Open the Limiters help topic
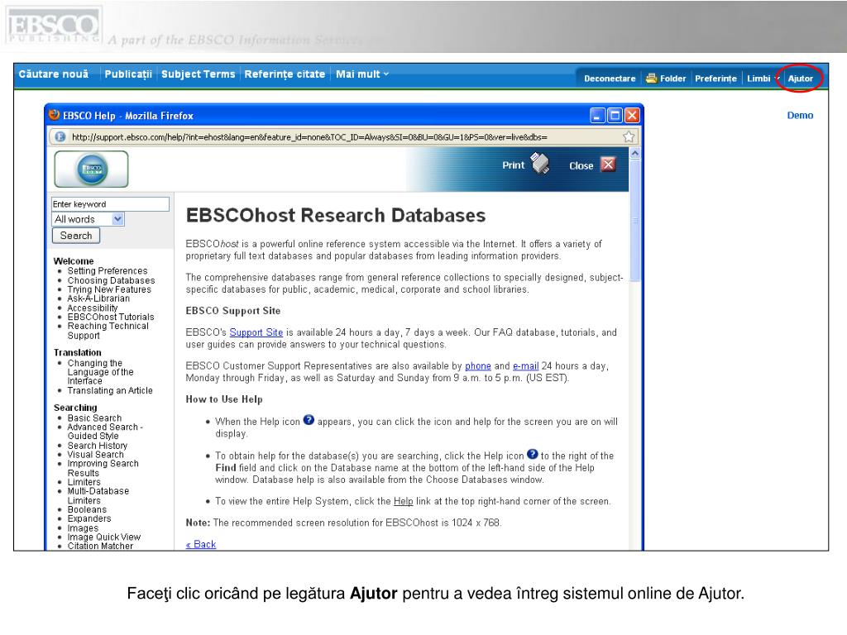Screen dimensions: 847x635 84,482
